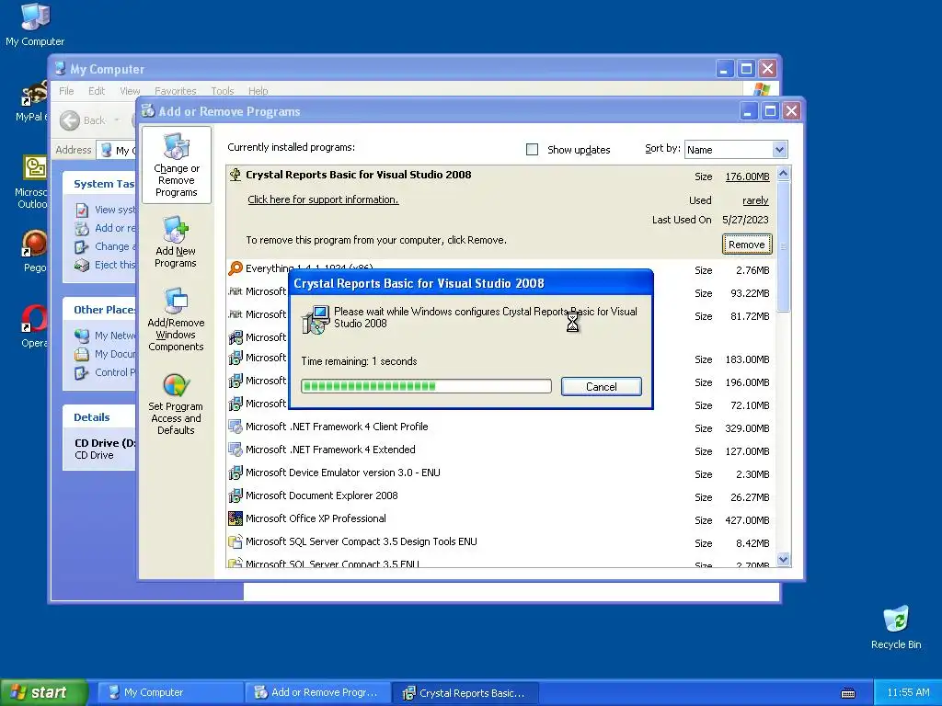Select Microsoft Device Emulator version 3.0 entry
The width and height of the screenshot is (942, 706).
pyautogui.click(x=342, y=473)
